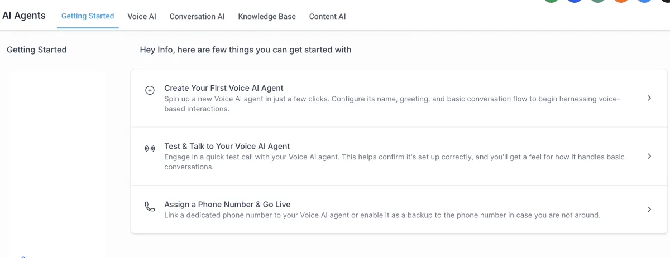Click the orange circular icon in the top bar
Screen dimensions: 670x258
tap(621, 1)
